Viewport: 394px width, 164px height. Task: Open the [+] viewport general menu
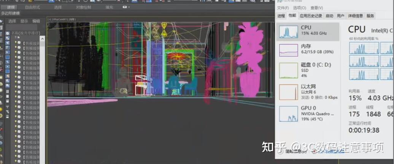click(49, 19)
